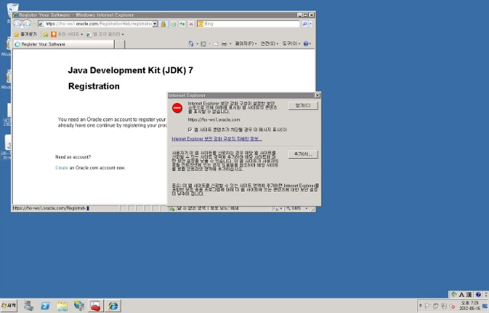
Task: Click the green refresh arrows icon
Action: coord(183,24)
